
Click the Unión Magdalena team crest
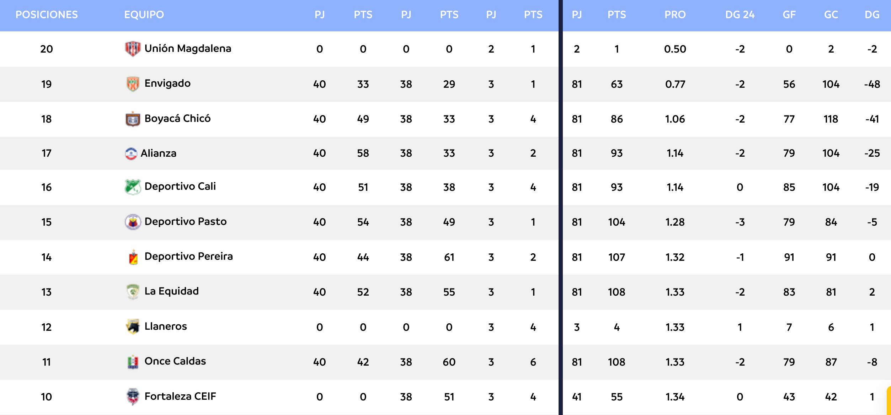coord(133,49)
